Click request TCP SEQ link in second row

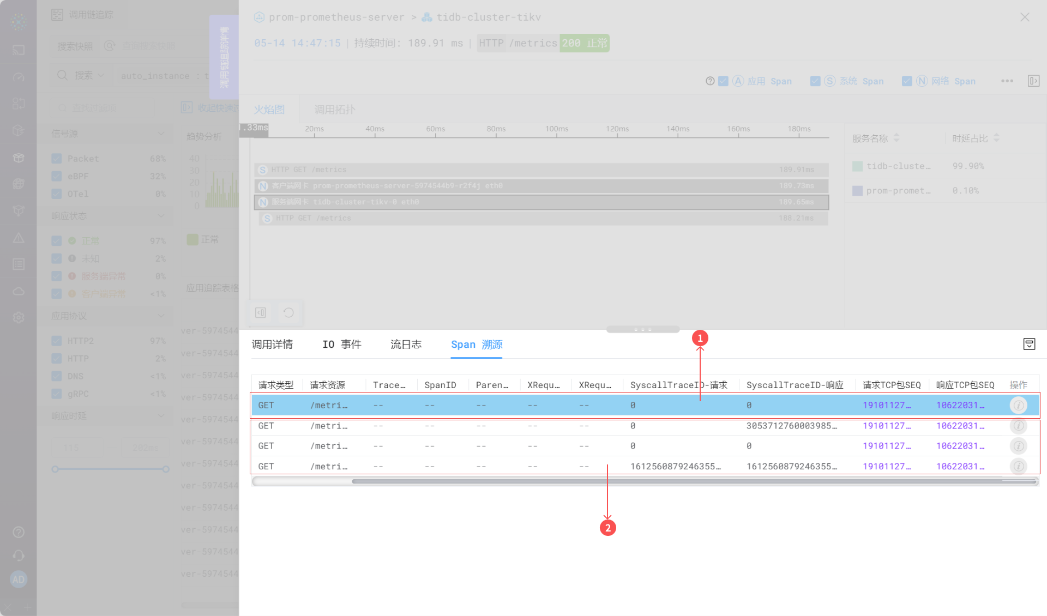click(886, 426)
